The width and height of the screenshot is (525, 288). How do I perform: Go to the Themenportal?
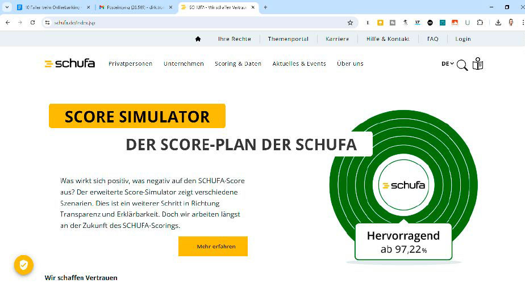(x=288, y=39)
